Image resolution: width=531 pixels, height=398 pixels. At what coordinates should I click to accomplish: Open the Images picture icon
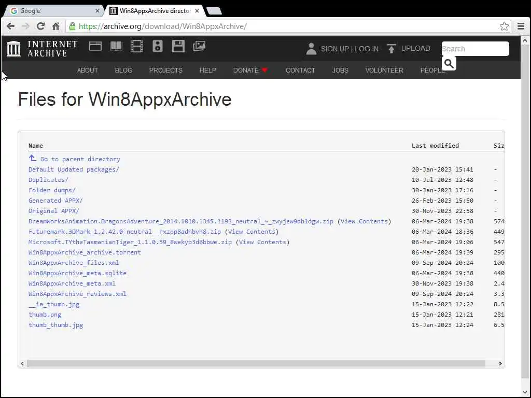(x=199, y=46)
